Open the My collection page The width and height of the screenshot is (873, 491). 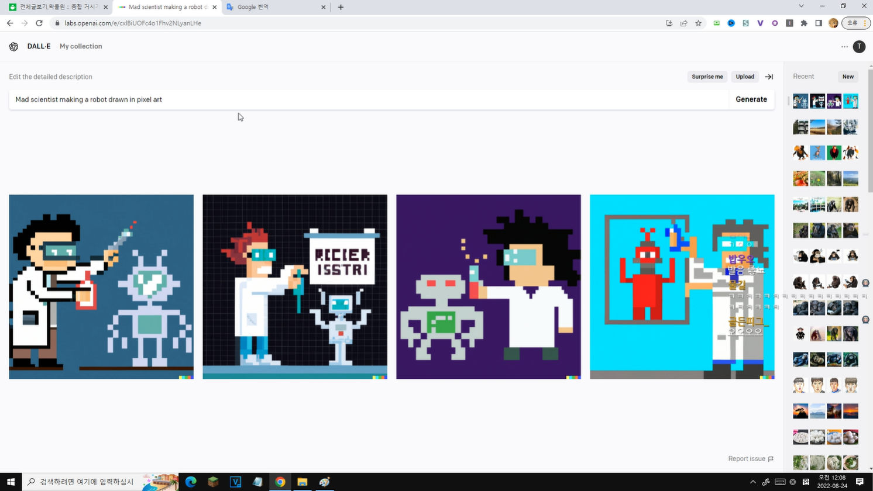[x=81, y=47]
